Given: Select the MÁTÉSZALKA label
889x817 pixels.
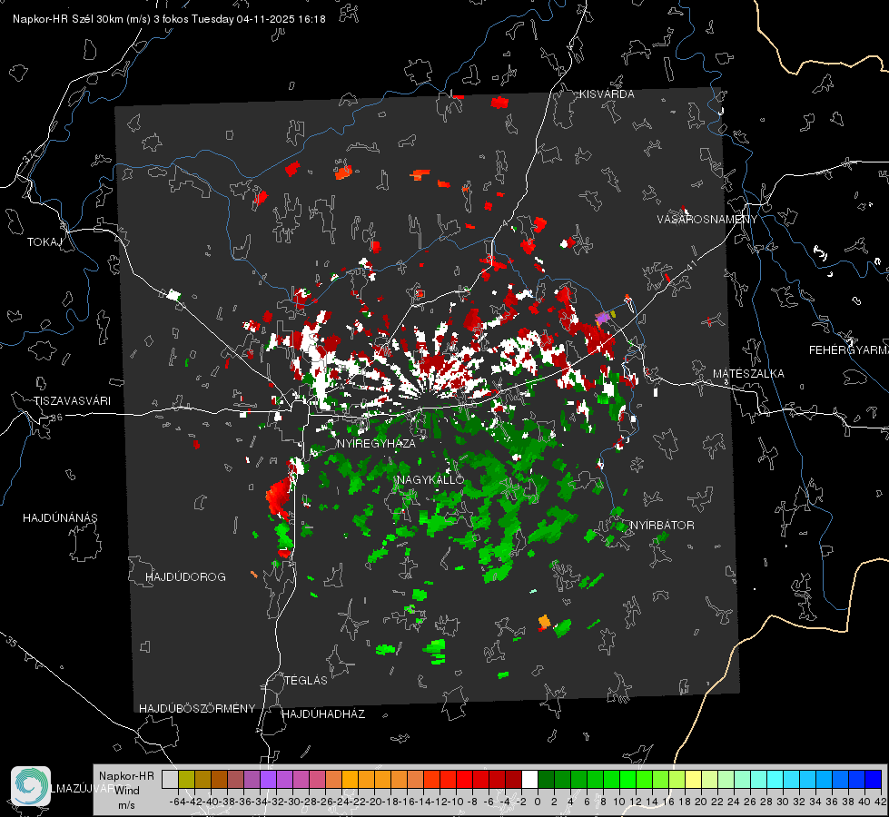Looking at the screenshot, I should coord(748,374).
